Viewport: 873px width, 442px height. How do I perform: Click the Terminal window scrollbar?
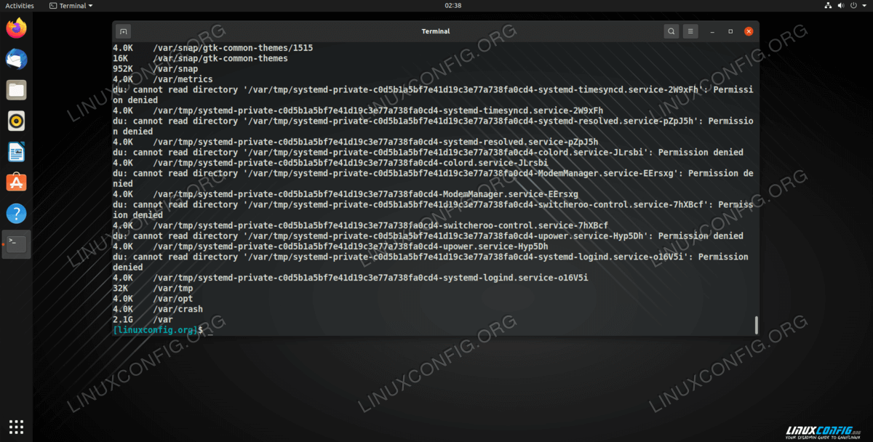pos(756,324)
